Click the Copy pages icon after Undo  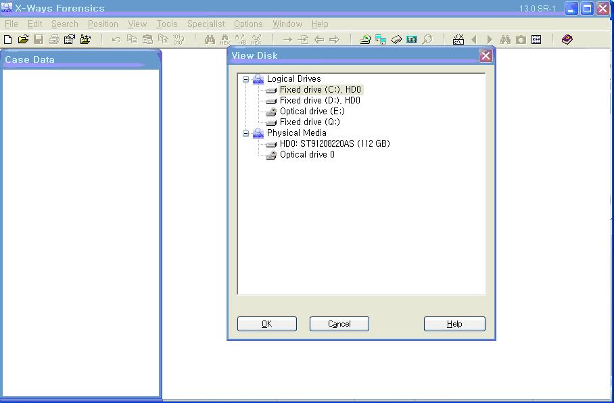point(132,39)
